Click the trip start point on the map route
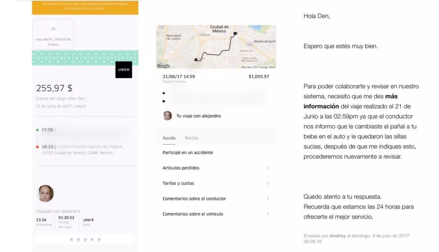The height and width of the screenshot is (252, 439). pyautogui.click(x=196, y=60)
